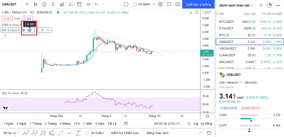This screenshot has height=137, width=284.
Task: Select the trend line drawing tool
Action: pyautogui.click(x=61, y=133)
